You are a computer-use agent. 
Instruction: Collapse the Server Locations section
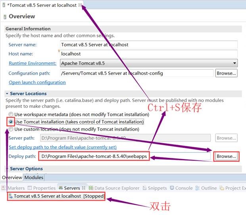(x=7, y=94)
